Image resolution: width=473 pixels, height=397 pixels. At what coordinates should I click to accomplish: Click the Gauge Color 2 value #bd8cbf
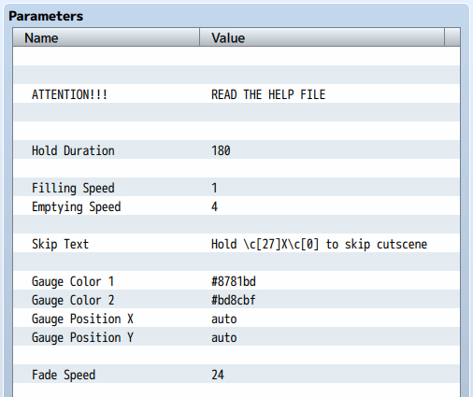[x=234, y=300]
